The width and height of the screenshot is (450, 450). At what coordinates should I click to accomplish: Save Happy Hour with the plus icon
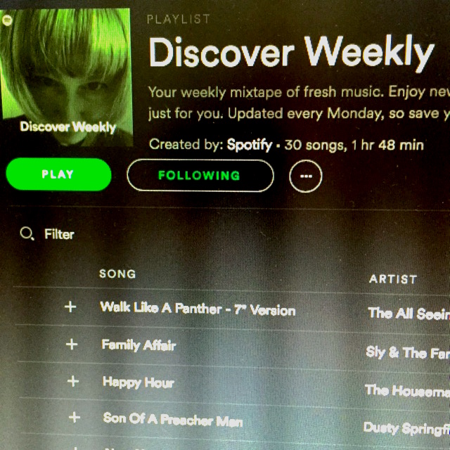(x=73, y=381)
